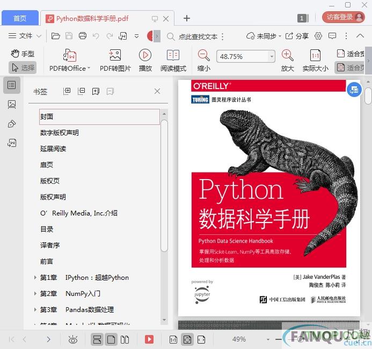This screenshot has width=372, height=349.
Task: Select the fit width icon in status bar
Action: click(201, 339)
